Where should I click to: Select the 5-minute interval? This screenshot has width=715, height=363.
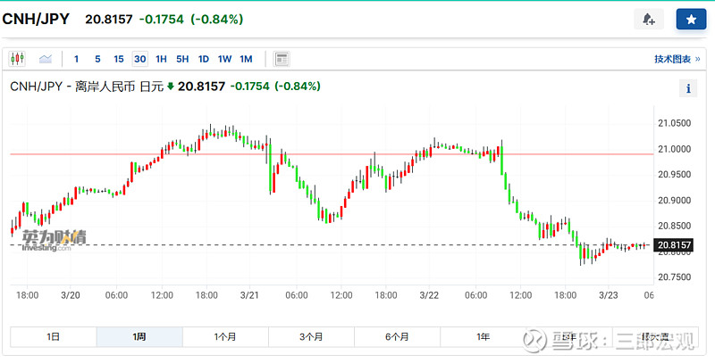pos(97,59)
